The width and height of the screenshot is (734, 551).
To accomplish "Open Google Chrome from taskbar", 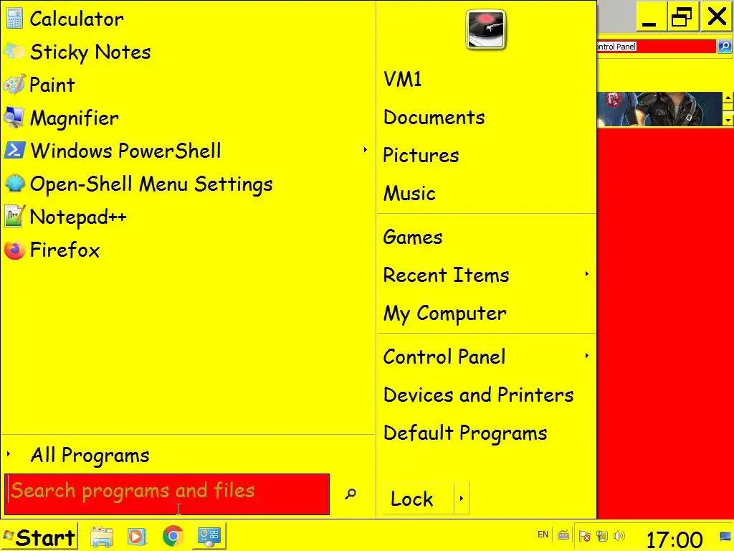I will (x=173, y=537).
